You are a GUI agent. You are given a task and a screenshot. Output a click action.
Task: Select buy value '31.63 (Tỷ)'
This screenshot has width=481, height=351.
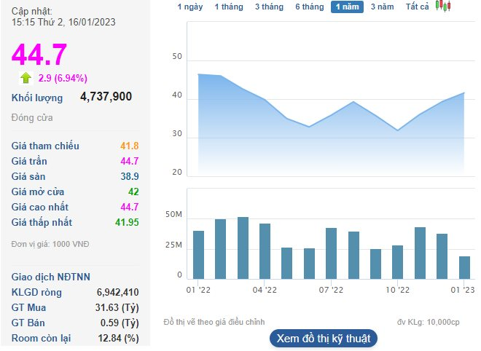click(x=117, y=308)
